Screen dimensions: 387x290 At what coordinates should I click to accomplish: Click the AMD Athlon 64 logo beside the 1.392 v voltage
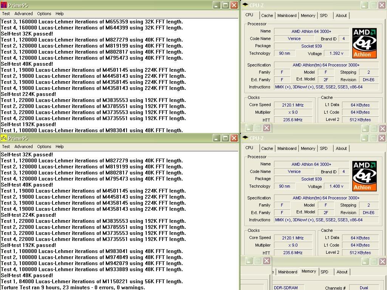pos(364,43)
